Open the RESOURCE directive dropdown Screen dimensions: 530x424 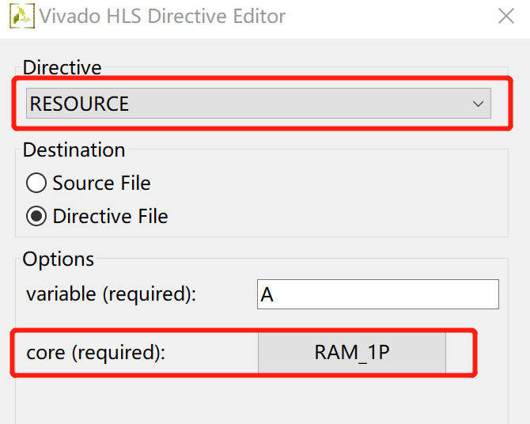(259, 104)
